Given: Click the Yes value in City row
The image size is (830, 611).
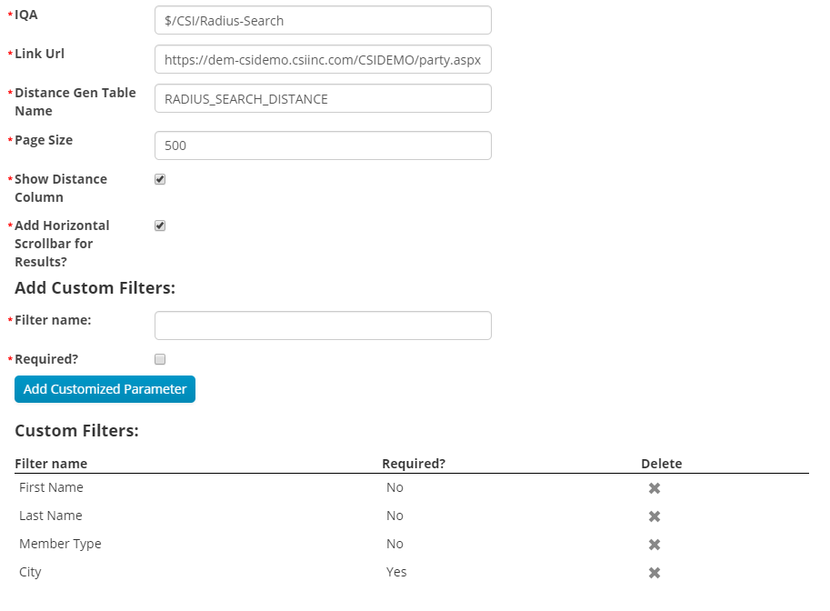Looking at the screenshot, I should pyautogui.click(x=396, y=572).
